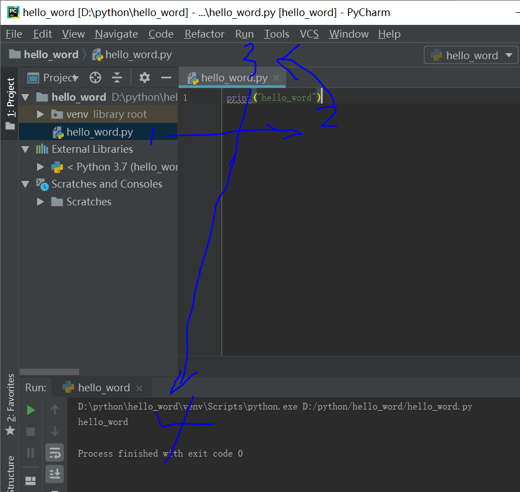This screenshot has height=492, width=520.
Task: Click the hello_word output line in console
Action: (103, 422)
